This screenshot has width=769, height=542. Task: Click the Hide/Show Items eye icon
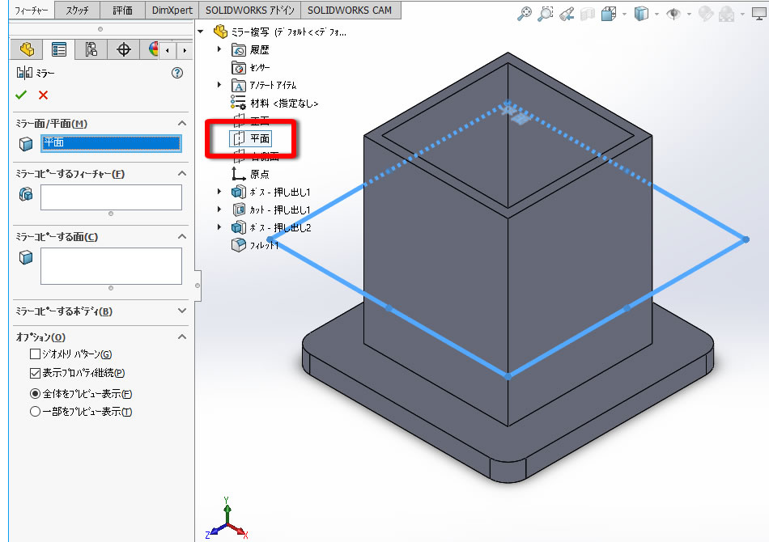pyautogui.click(x=673, y=14)
